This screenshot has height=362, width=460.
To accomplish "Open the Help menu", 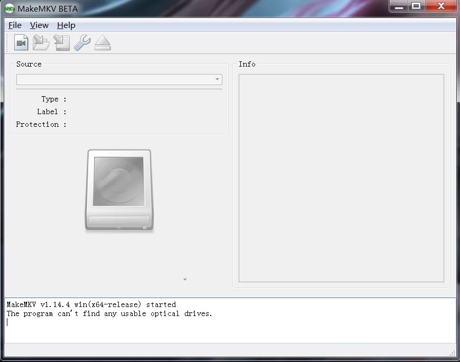I will (66, 25).
